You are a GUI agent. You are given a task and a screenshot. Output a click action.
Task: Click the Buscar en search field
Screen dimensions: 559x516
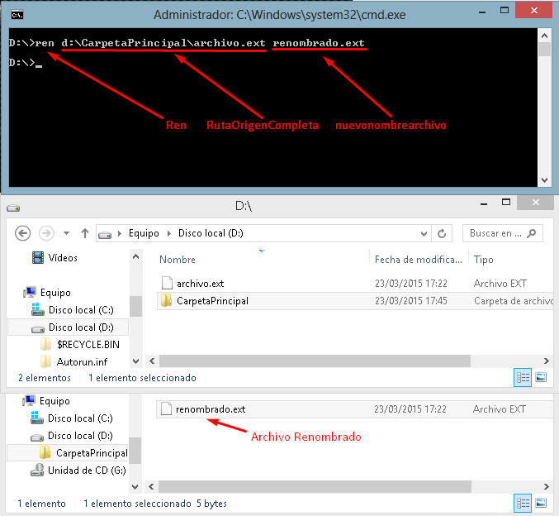click(x=502, y=233)
